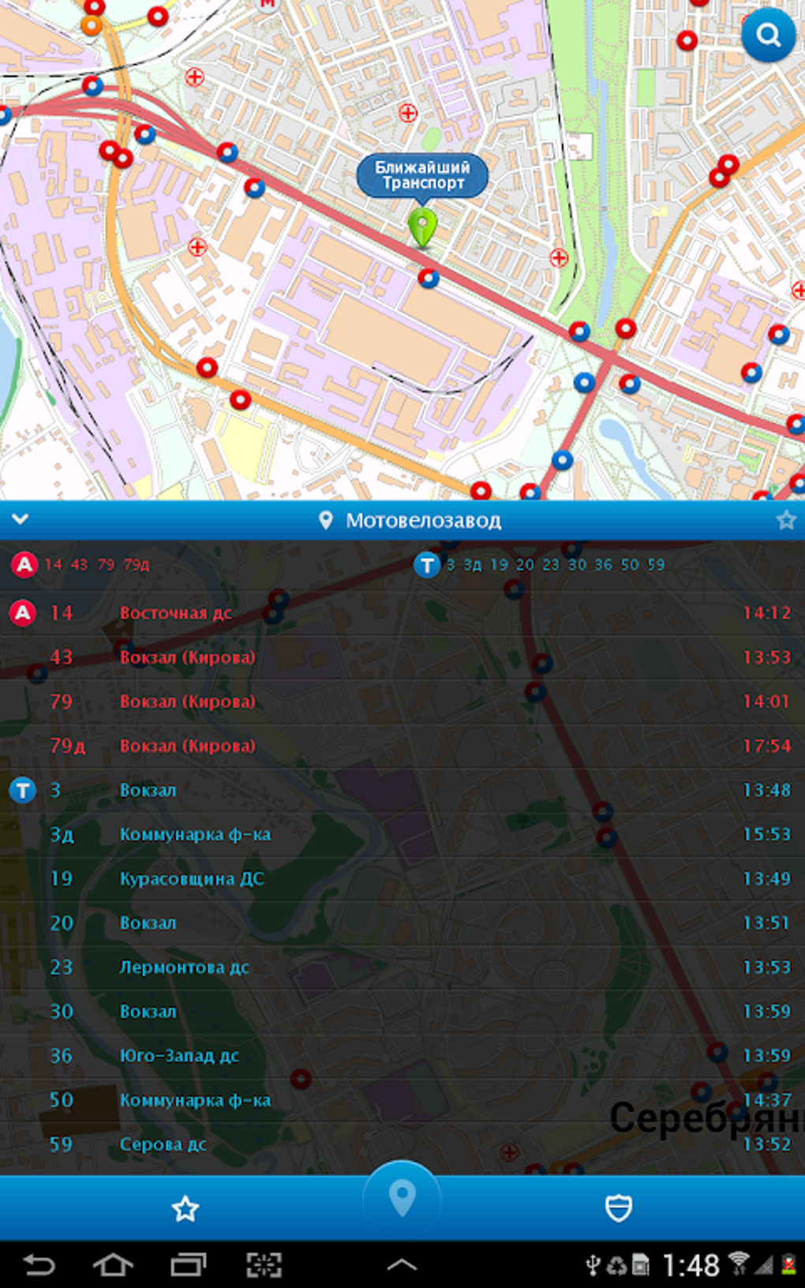This screenshot has width=805, height=1288.
Task: Add Мотовелозавод stop to favorites star
Action: point(785,520)
